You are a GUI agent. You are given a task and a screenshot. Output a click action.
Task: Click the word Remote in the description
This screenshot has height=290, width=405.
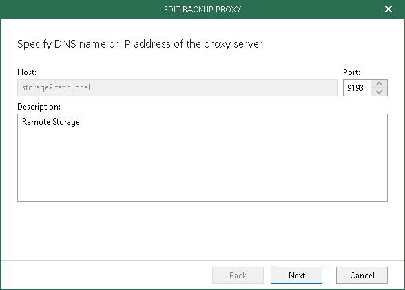pyautogui.click(x=36, y=122)
